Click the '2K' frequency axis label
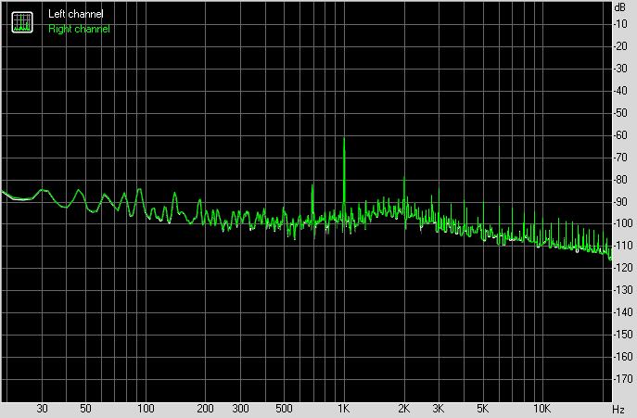Viewport: 637px width, 418px height. [403, 409]
